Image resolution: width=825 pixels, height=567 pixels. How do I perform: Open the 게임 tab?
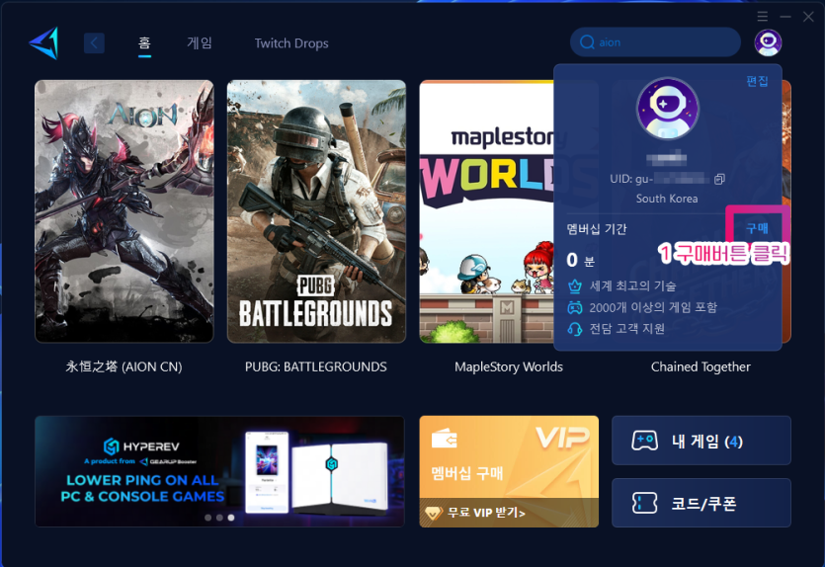coord(200,43)
